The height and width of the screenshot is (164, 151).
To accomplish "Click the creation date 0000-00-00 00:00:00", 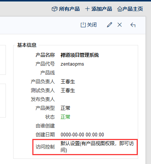I will [82, 135].
